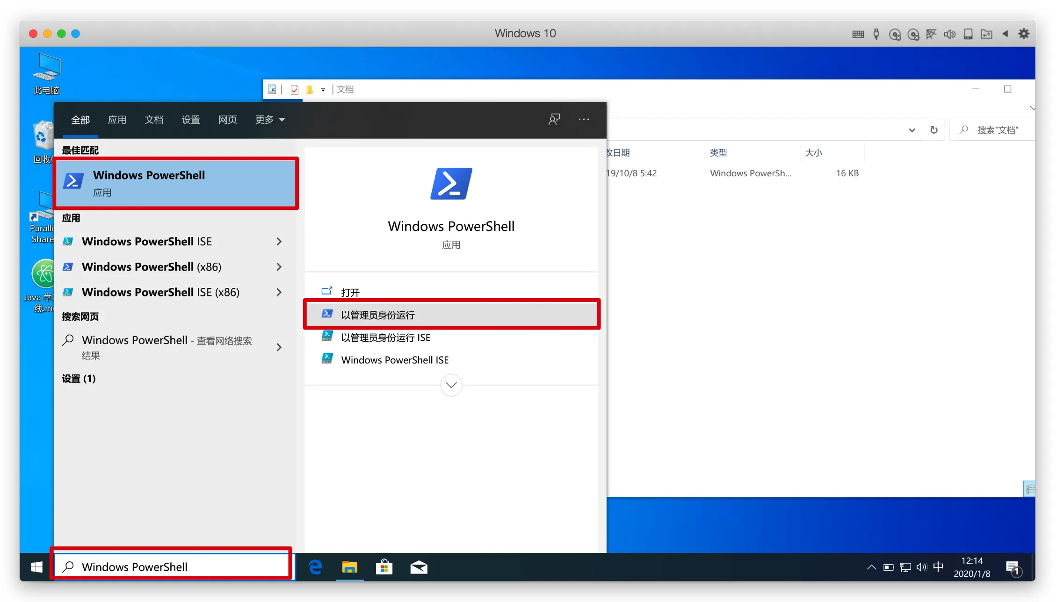Show hidden tray icons chevron
1056x602 pixels.
click(x=871, y=567)
